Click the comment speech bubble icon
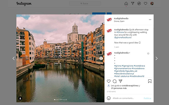The width and height of the screenshot is (169, 105). point(114,81)
